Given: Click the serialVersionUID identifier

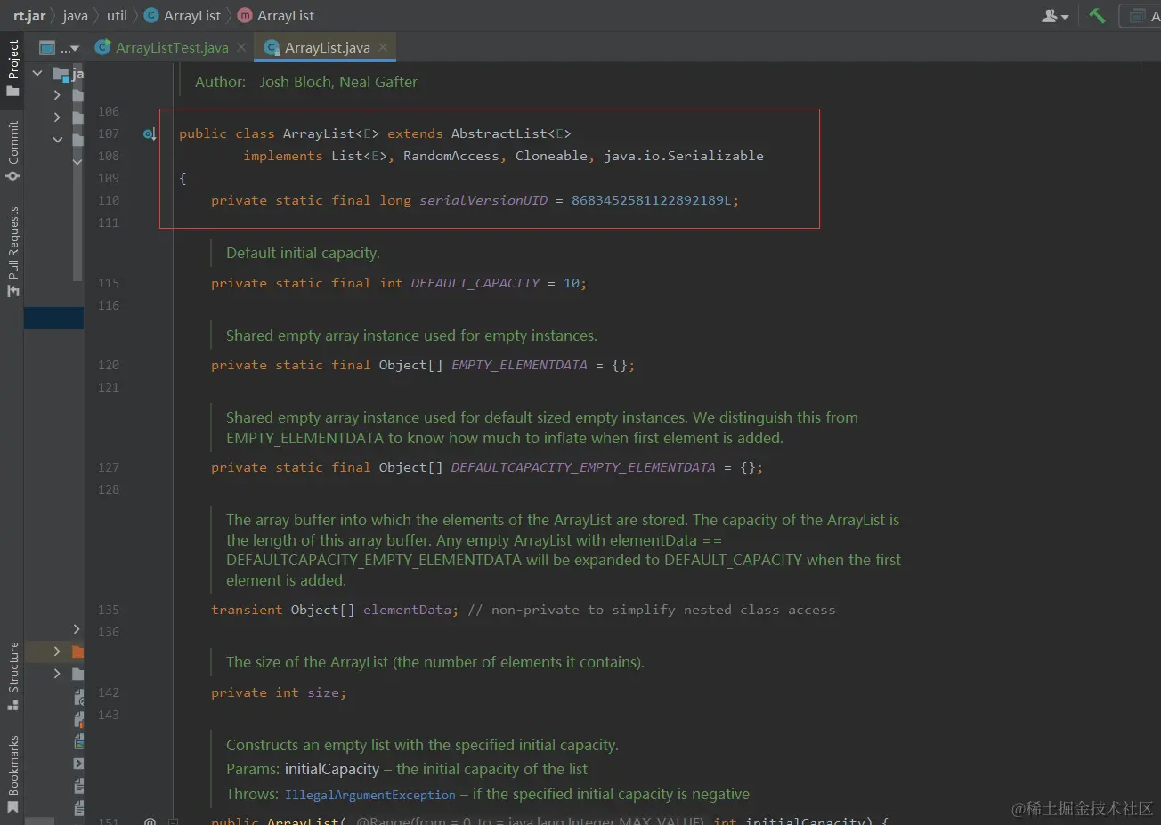Looking at the screenshot, I should (483, 200).
